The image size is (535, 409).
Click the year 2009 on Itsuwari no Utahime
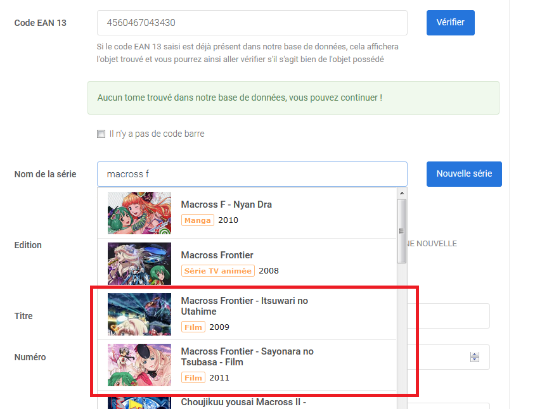[219, 327]
